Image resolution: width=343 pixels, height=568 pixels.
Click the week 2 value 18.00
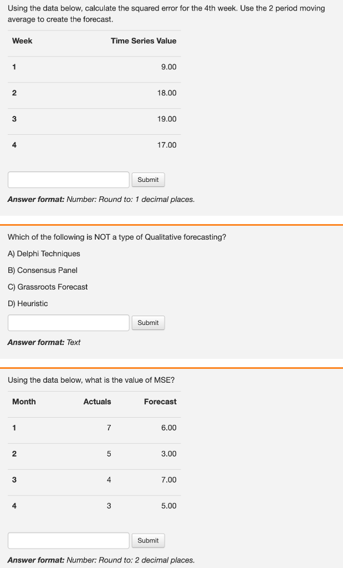pos(167,93)
